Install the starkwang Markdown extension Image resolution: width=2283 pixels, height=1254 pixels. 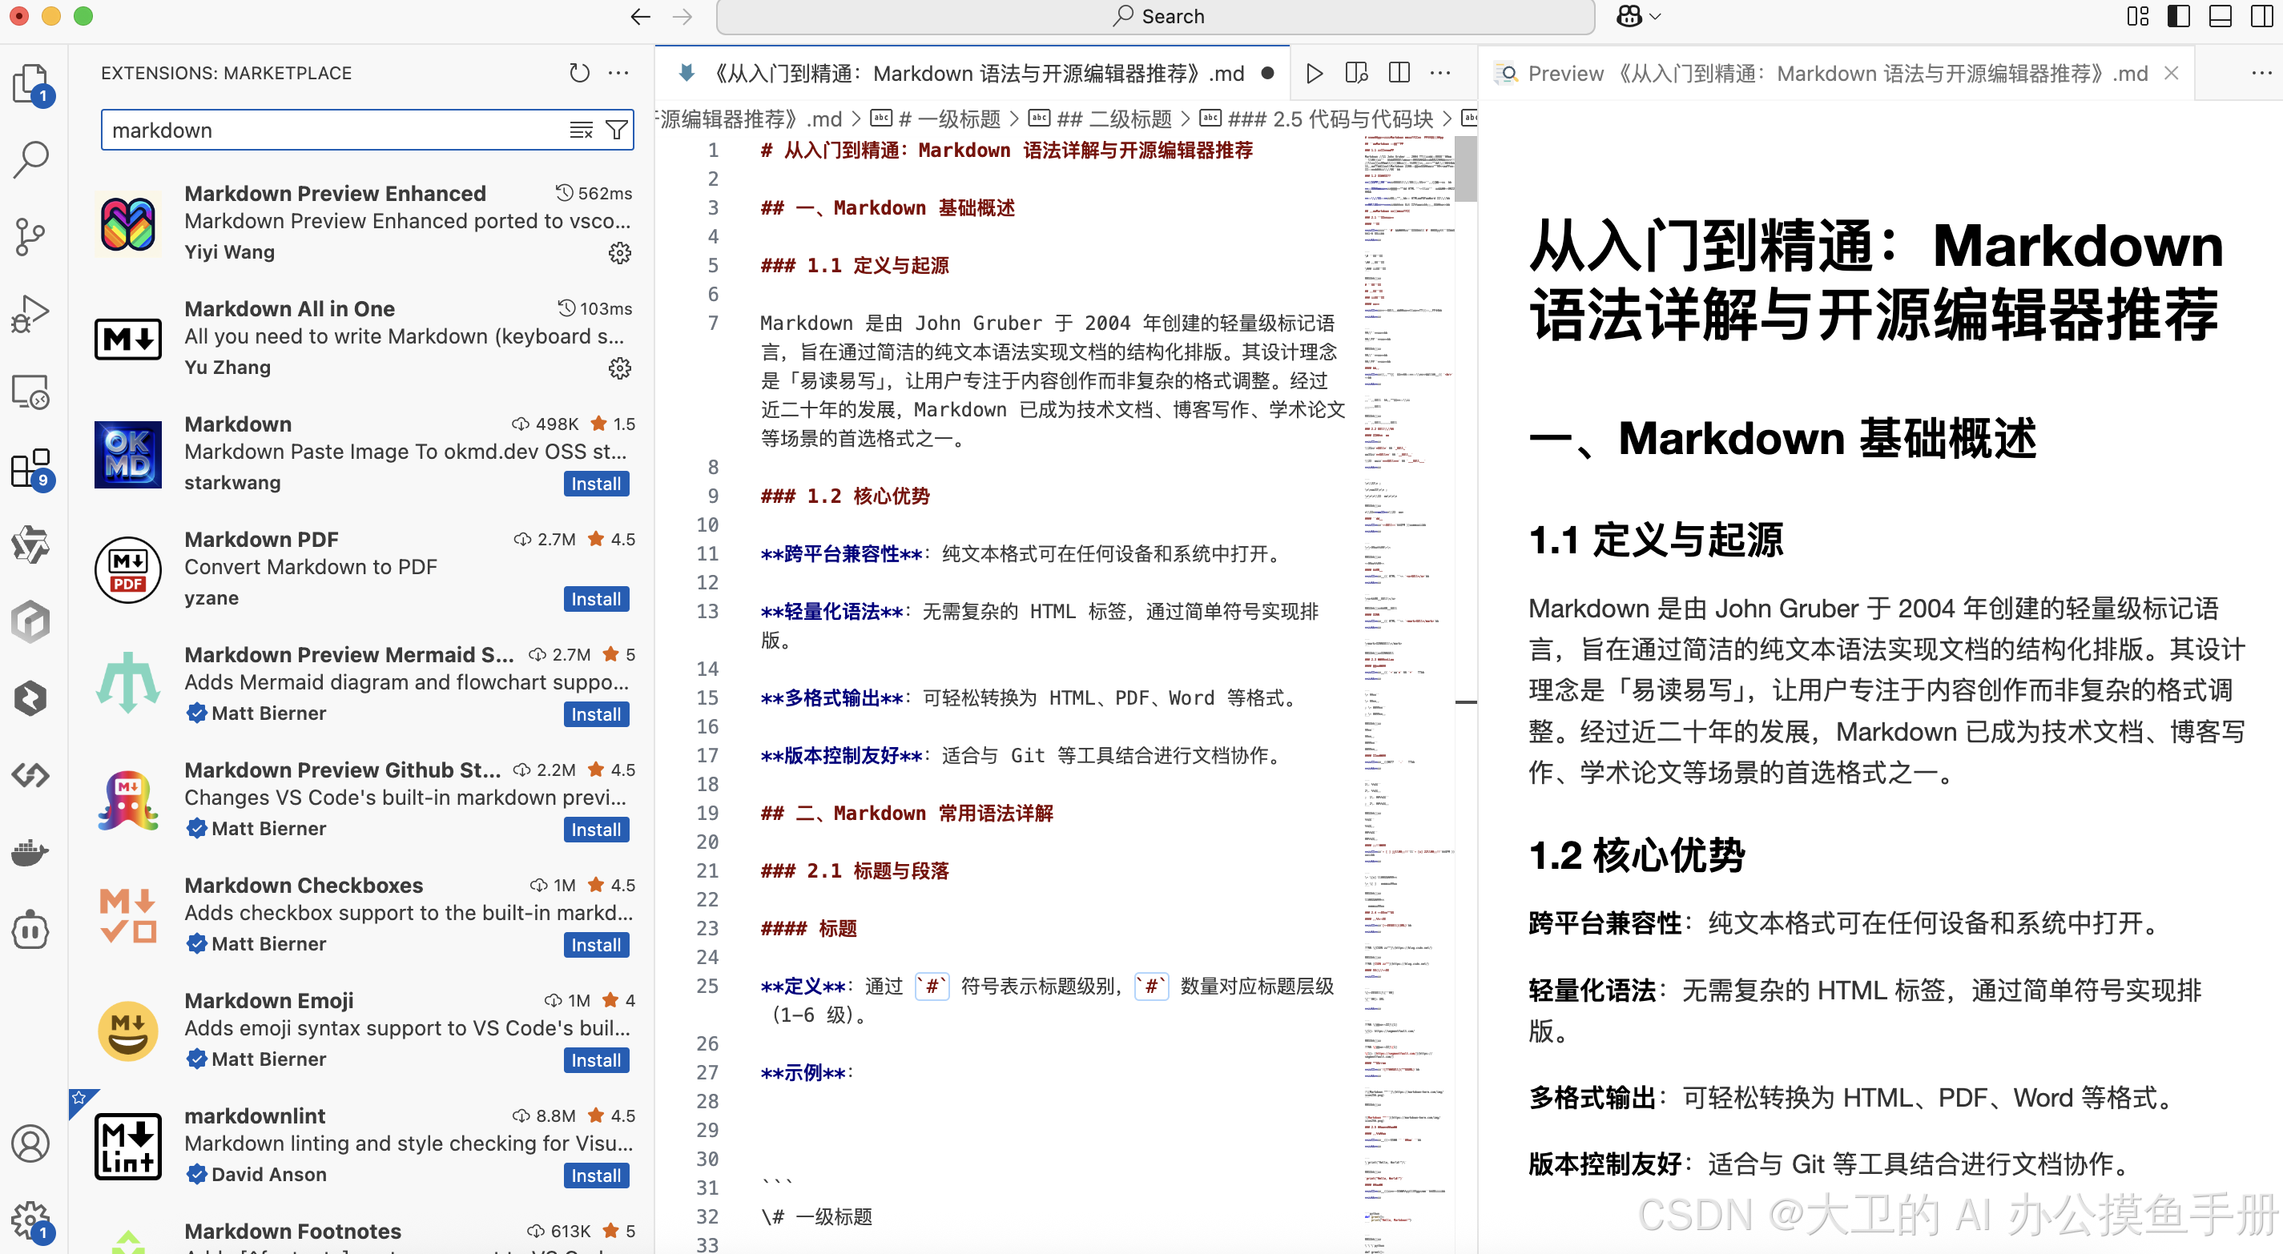[595, 484]
